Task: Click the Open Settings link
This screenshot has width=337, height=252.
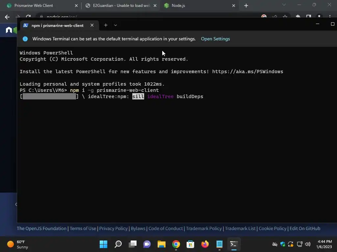Action: point(215,39)
